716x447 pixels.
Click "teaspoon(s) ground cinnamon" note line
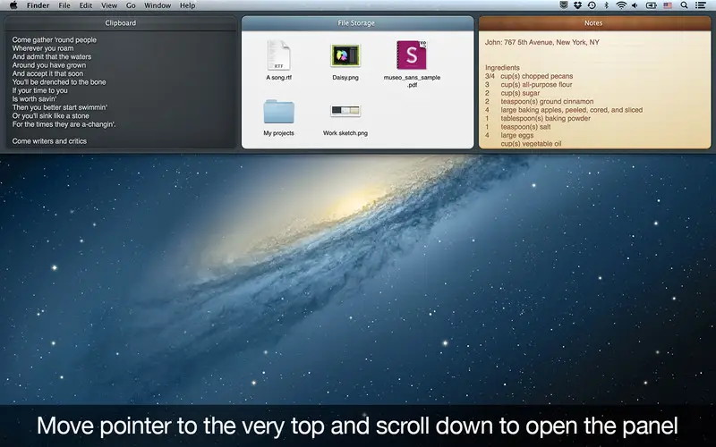tap(547, 102)
